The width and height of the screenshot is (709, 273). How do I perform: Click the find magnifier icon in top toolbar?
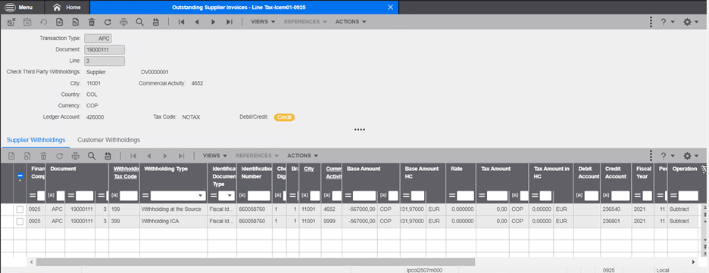(139, 22)
